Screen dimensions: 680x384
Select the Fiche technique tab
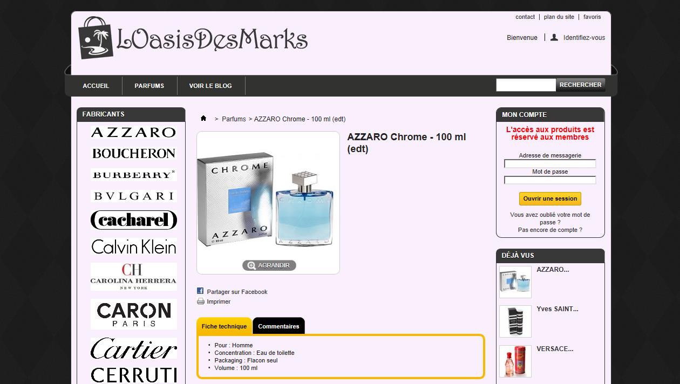click(224, 326)
